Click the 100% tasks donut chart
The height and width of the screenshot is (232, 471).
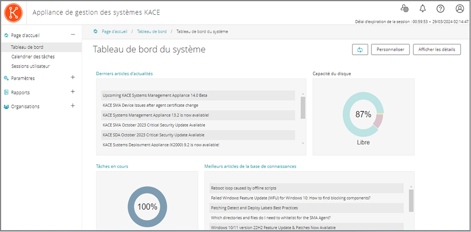tap(148, 207)
